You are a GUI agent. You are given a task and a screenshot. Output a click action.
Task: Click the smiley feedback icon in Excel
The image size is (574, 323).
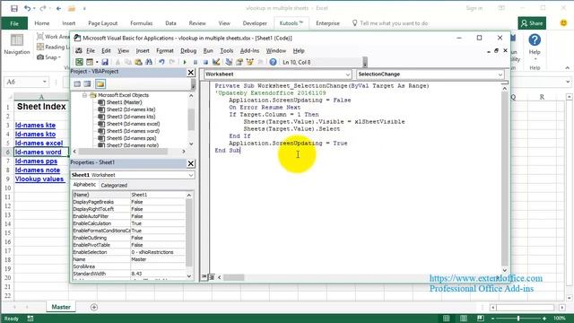(564, 22)
